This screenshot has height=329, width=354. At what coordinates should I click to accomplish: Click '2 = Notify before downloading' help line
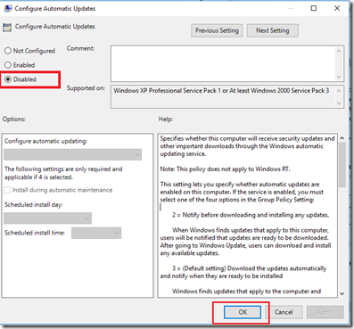[251, 215]
